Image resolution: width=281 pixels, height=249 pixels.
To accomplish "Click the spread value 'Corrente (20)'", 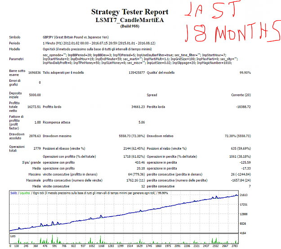I will click(241, 95).
